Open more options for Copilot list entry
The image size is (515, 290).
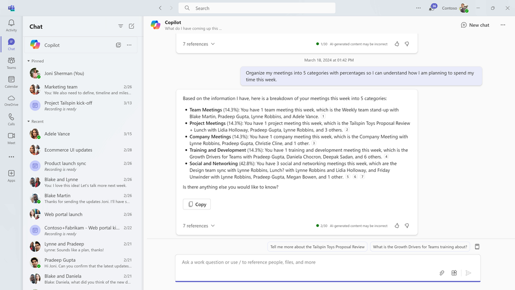pos(129,45)
